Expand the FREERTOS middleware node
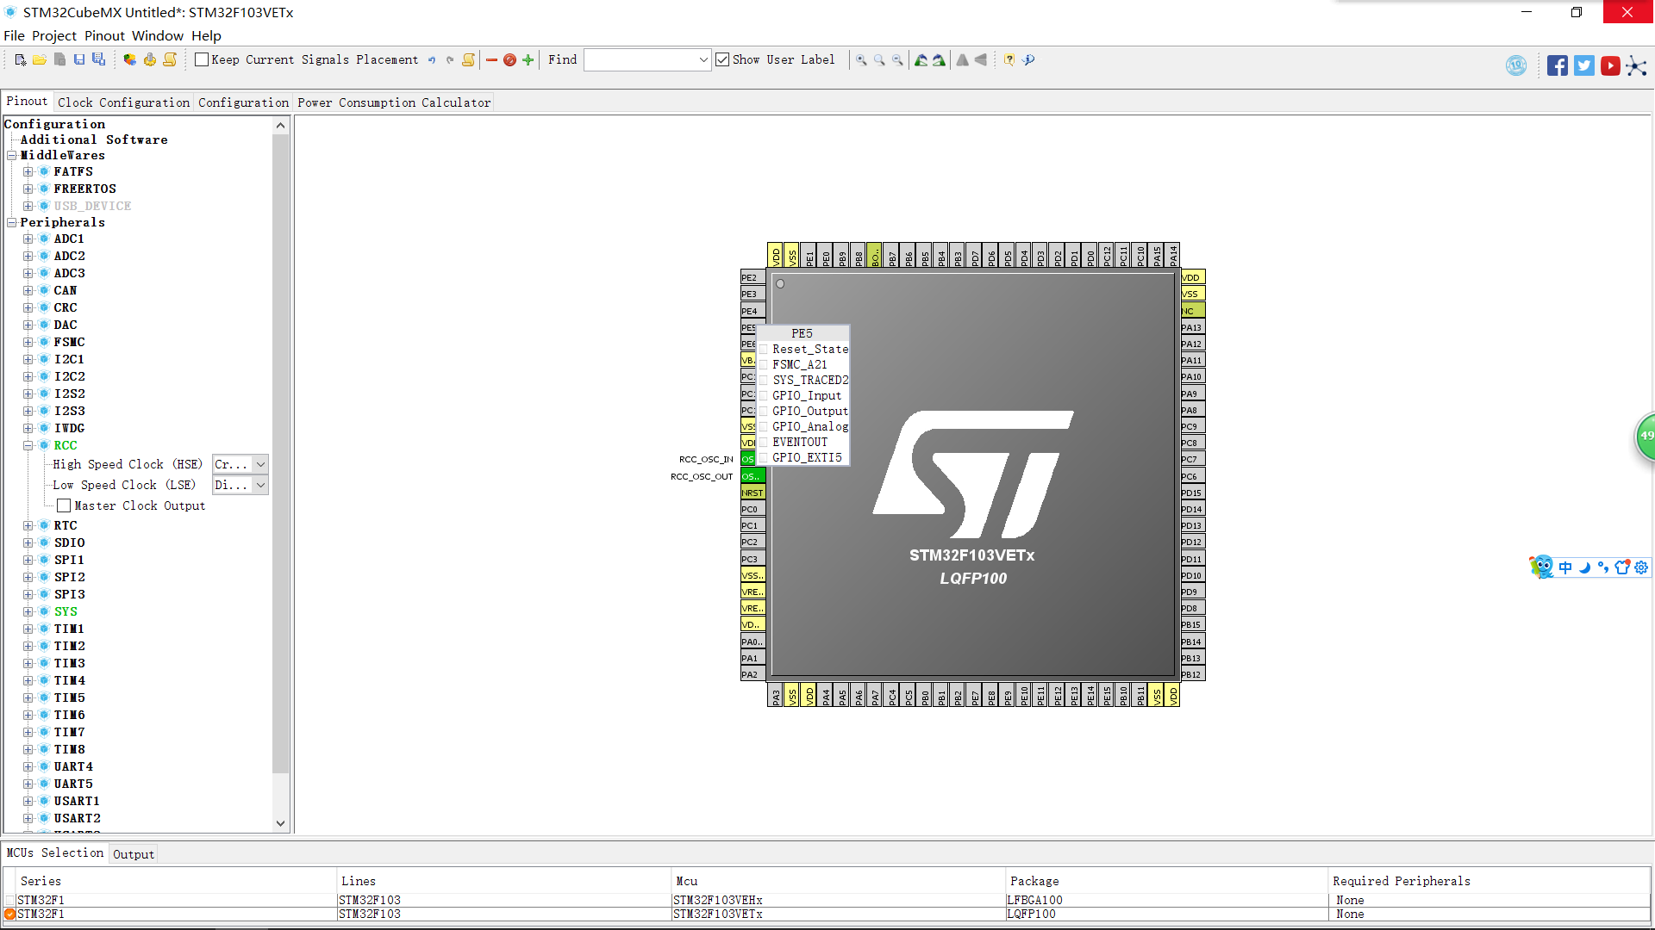 pyautogui.click(x=28, y=189)
